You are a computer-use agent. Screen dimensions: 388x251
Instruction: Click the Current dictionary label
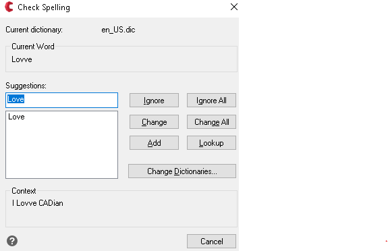click(34, 30)
